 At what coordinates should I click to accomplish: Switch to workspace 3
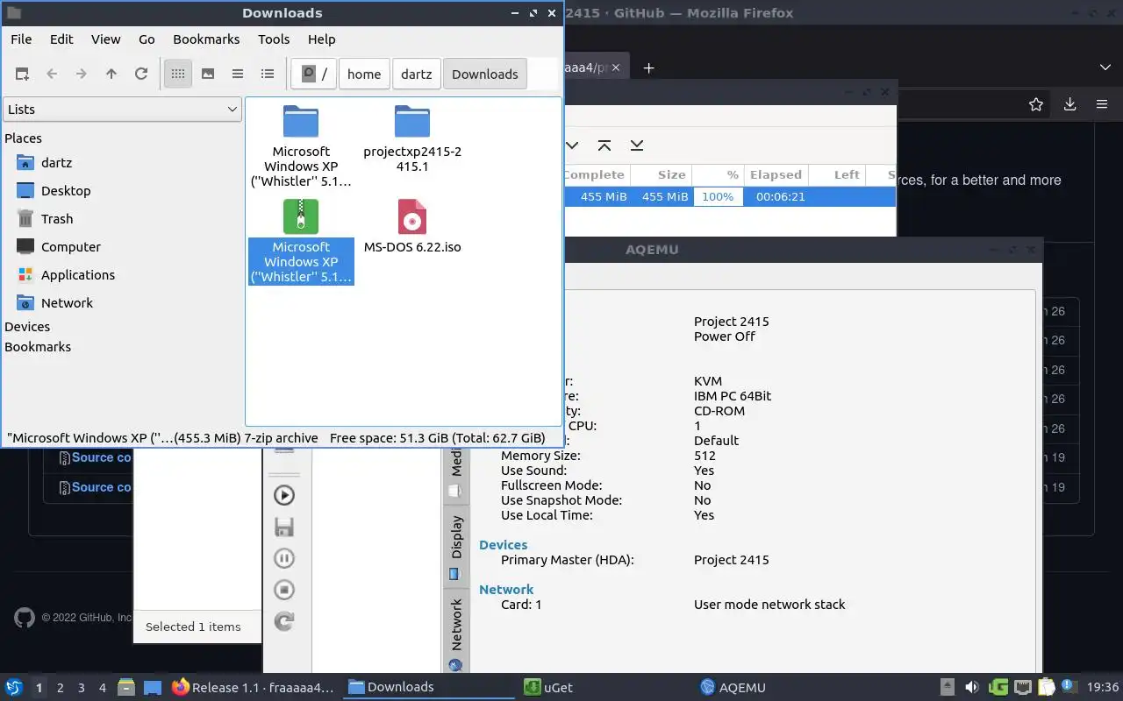(81, 688)
